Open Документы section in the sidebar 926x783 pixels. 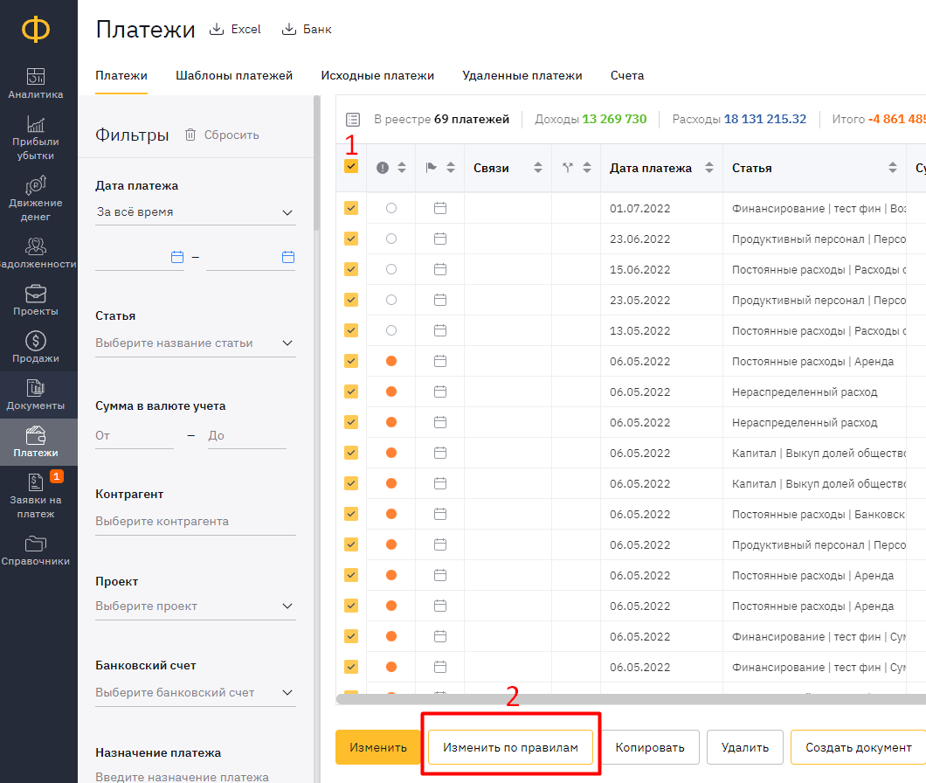36,395
